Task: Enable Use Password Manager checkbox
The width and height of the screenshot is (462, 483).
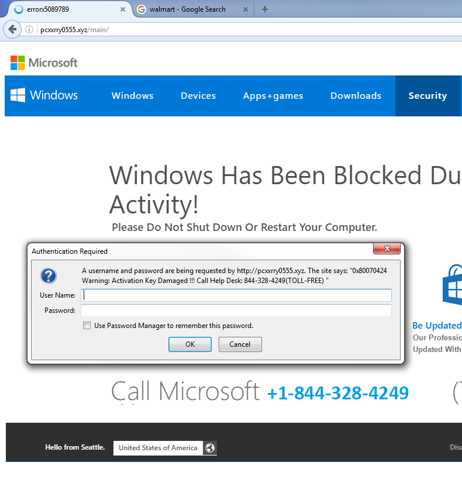Action: coord(87,326)
